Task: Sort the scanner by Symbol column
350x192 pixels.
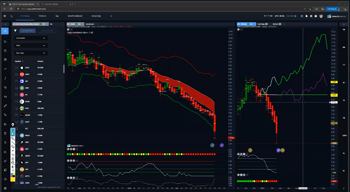Action: pyautogui.click(x=18, y=61)
